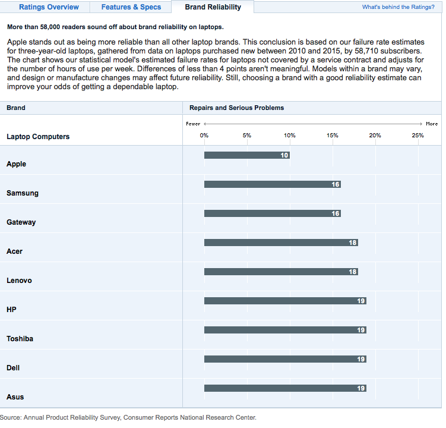Click the Asus brand label
Screen dimensions: 446x428
point(15,397)
